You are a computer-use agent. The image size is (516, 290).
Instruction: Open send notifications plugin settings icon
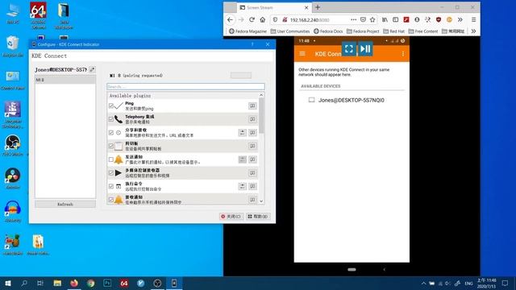[x=242, y=159]
